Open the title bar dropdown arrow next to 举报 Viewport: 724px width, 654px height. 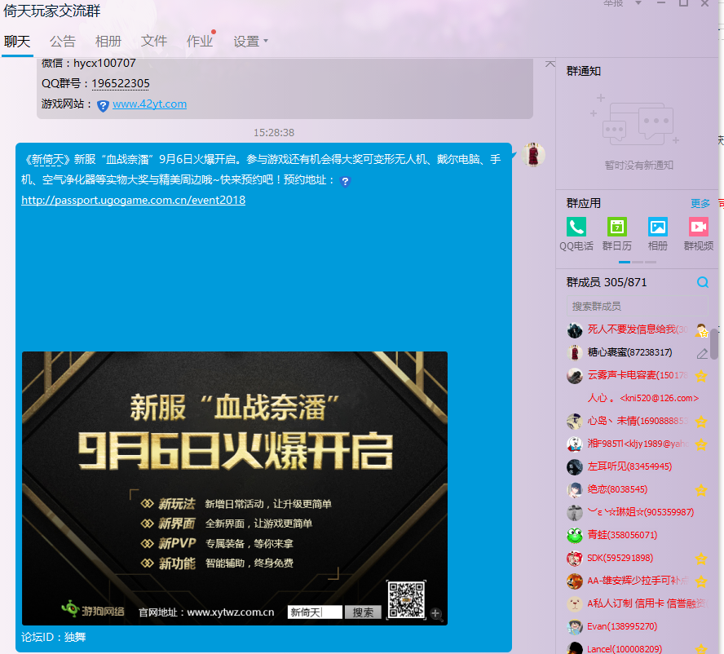[x=638, y=4]
